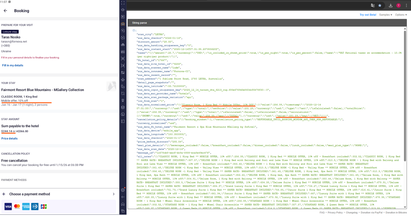
Task: Open the emulator settings gear icon
Action: [x=123, y=190]
